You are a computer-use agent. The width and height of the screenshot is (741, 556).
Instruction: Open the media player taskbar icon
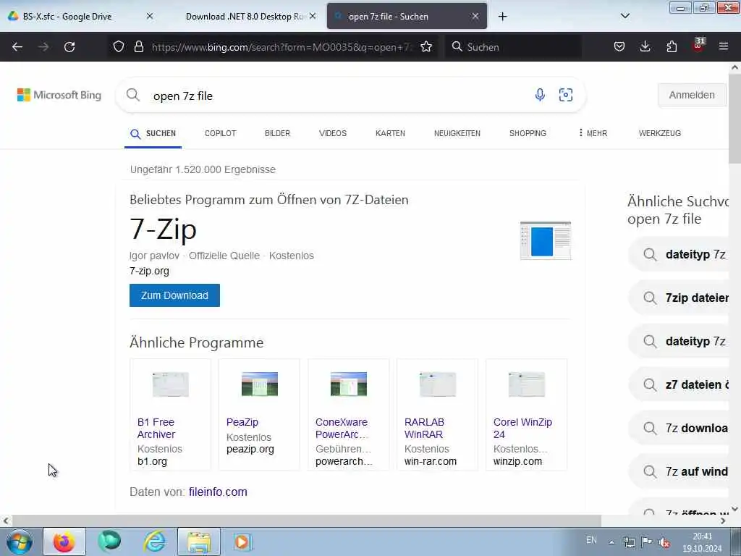[242, 542]
